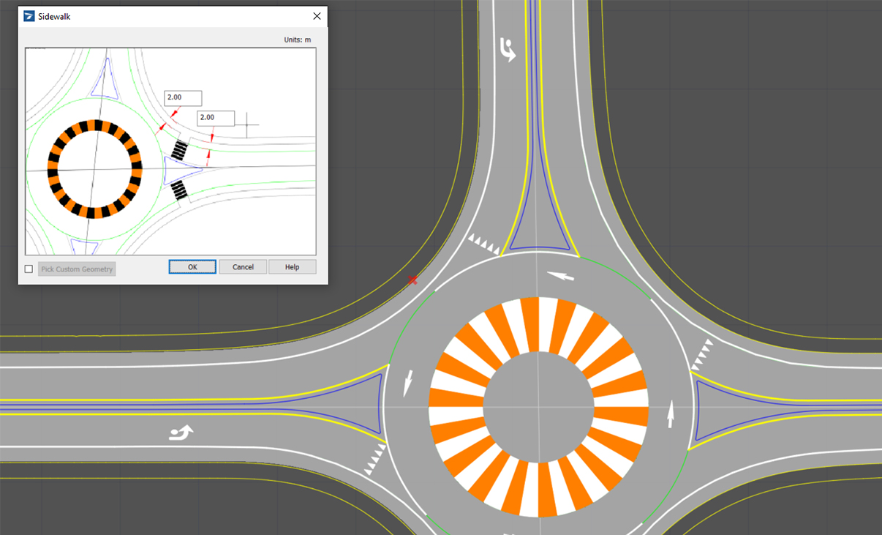Click the upward lane arrow right of the roundabout
Image resolution: width=882 pixels, height=535 pixels.
coord(670,412)
